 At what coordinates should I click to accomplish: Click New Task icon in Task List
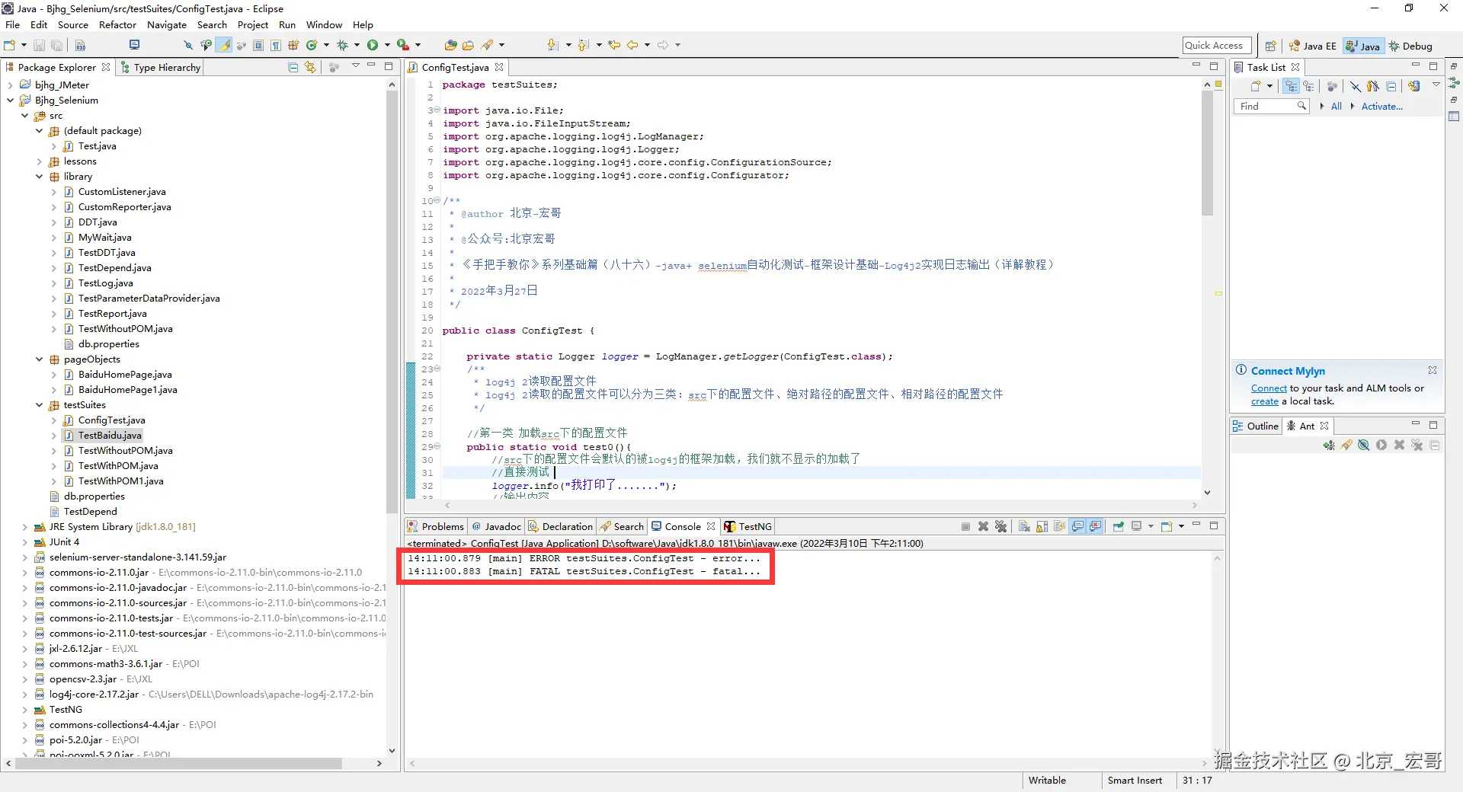click(x=1255, y=86)
